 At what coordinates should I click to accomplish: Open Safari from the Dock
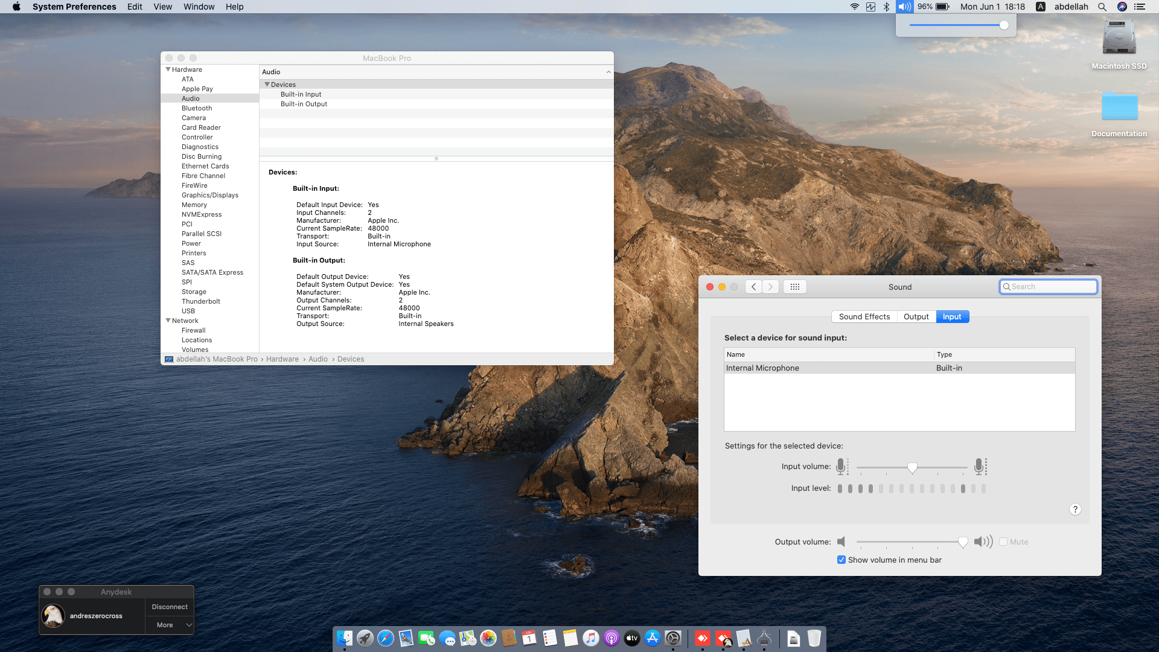[386, 638]
